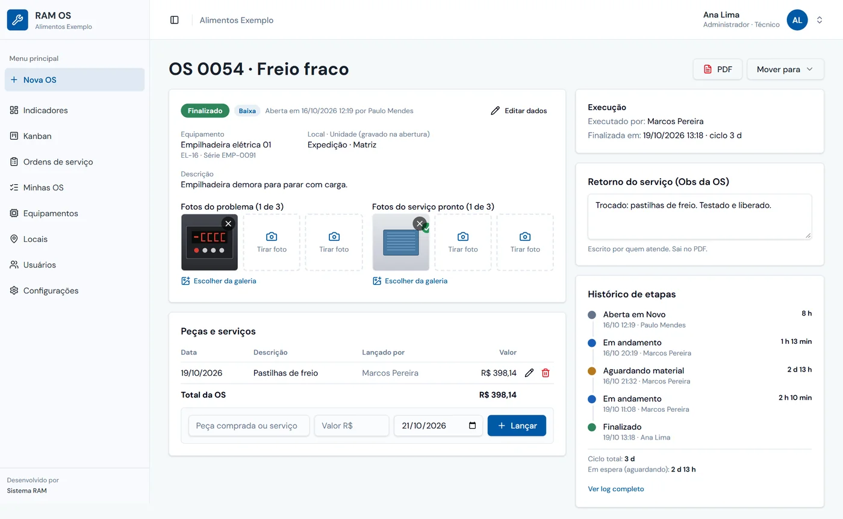The width and height of the screenshot is (843, 519).
Task: Open the Locais page
Action: pyautogui.click(x=75, y=239)
